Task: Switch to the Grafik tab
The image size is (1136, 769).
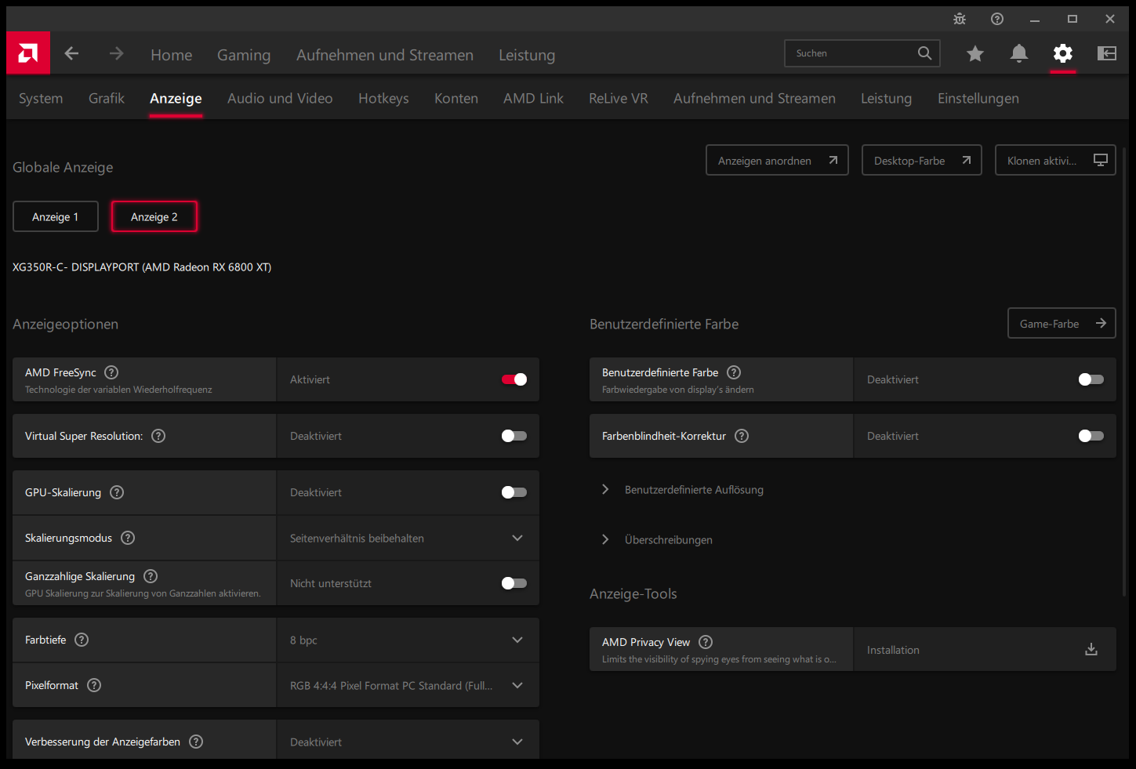Action: tap(107, 98)
